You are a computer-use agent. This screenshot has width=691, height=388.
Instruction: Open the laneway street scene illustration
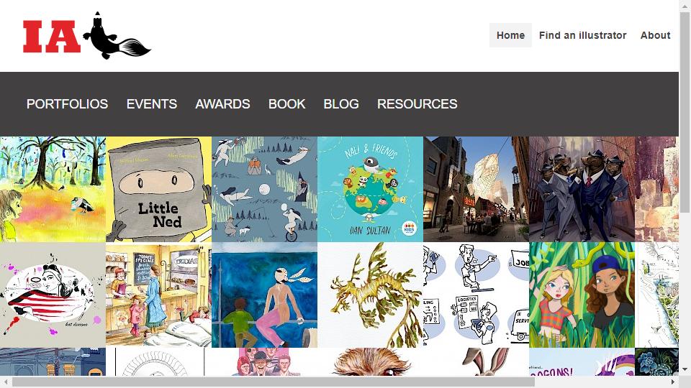coord(476,189)
